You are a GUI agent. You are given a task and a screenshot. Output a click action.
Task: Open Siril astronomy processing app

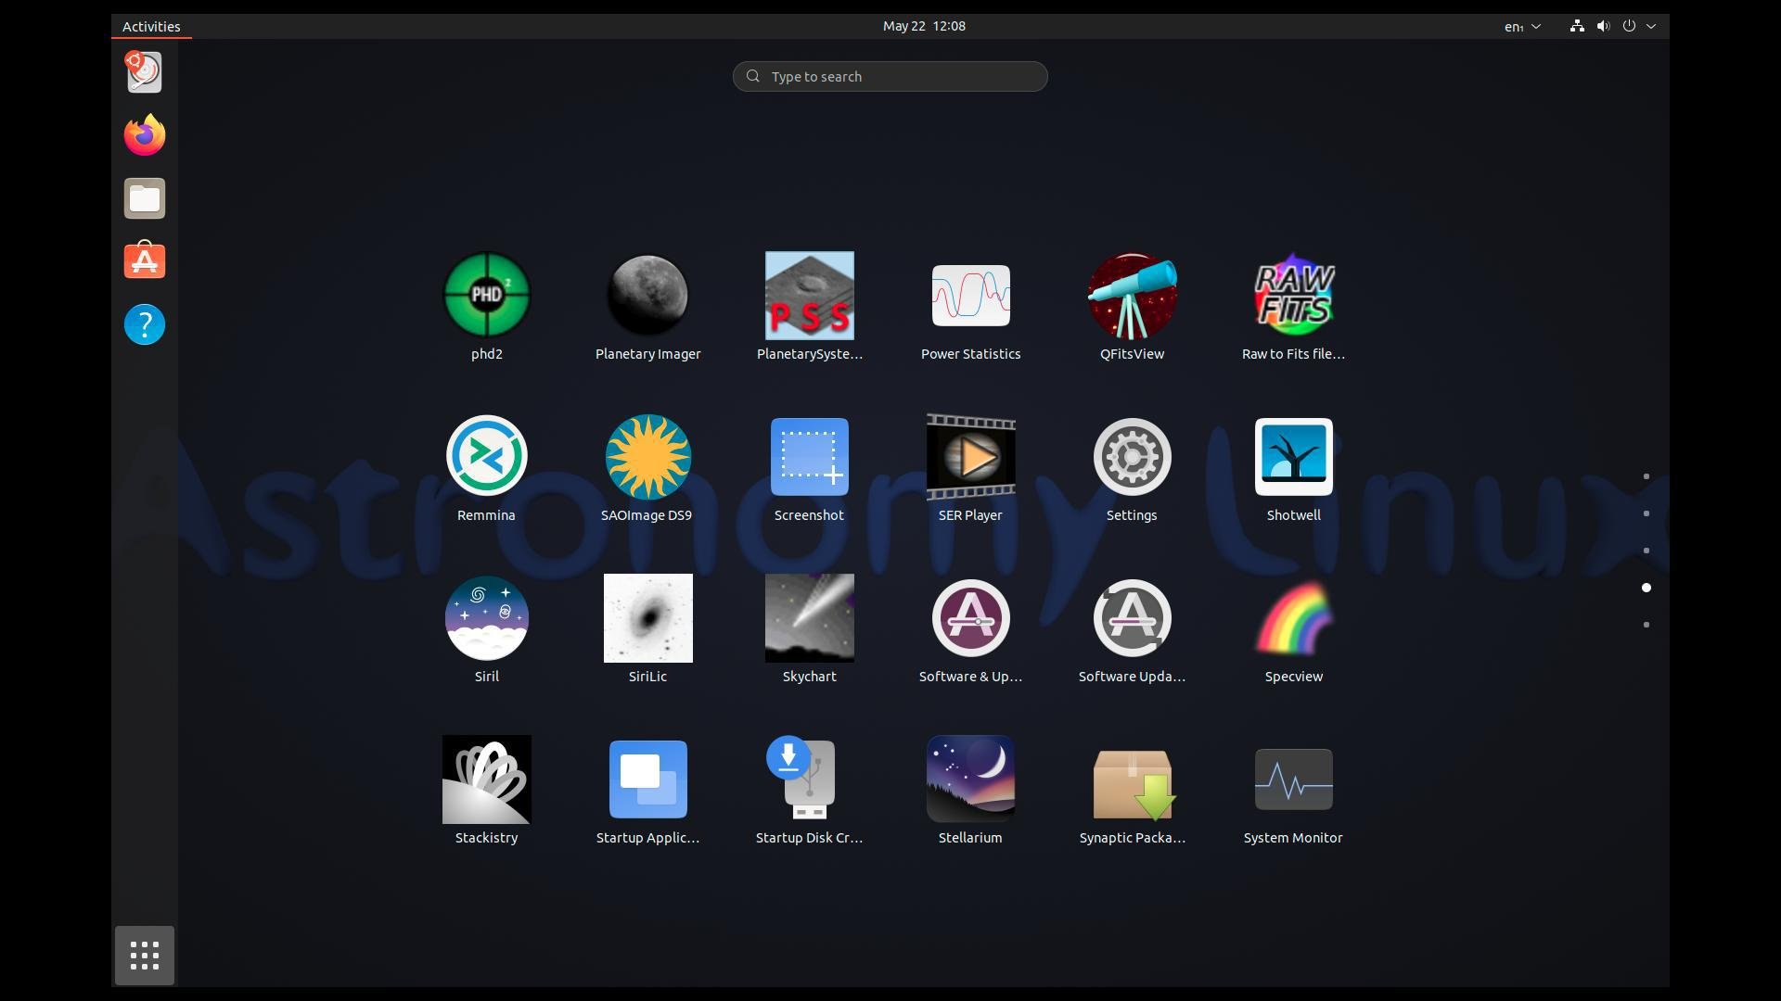click(486, 618)
